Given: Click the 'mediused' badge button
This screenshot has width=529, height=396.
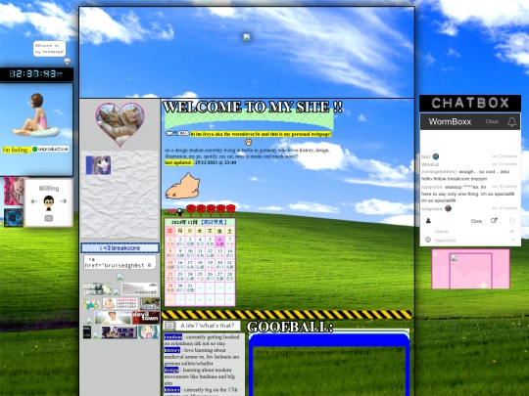Looking at the screenshot, I should [139, 288].
